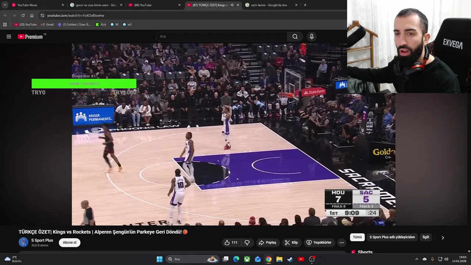Show more filter chips with arrow
The height and width of the screenshot is (265, 471).
(x=443, y=238)
